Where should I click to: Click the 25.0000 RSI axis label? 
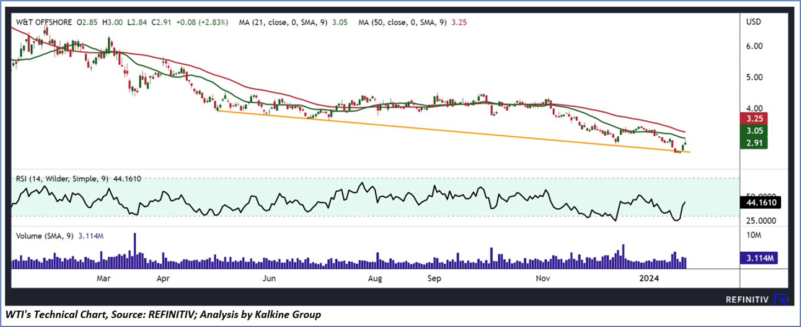click(761, 221)
